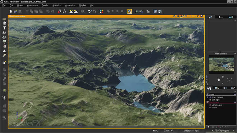This screenshot has height=133, width=237.
Task: Open the Atmosphere editor sun-cloud icon
Action: [76, 11]
